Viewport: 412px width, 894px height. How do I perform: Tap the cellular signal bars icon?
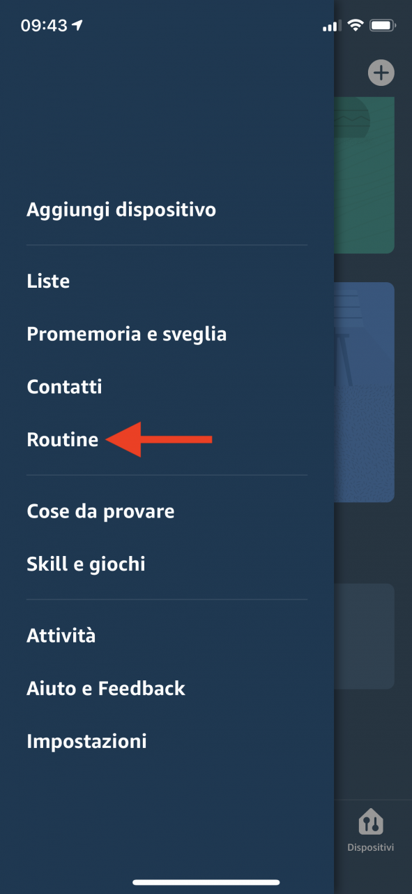tap(330, 27)
